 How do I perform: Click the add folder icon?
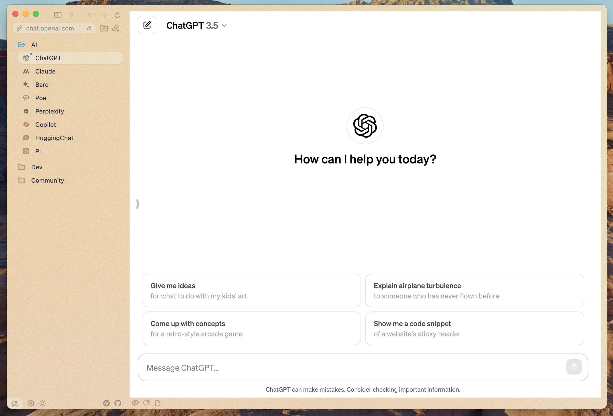(104, 28)
